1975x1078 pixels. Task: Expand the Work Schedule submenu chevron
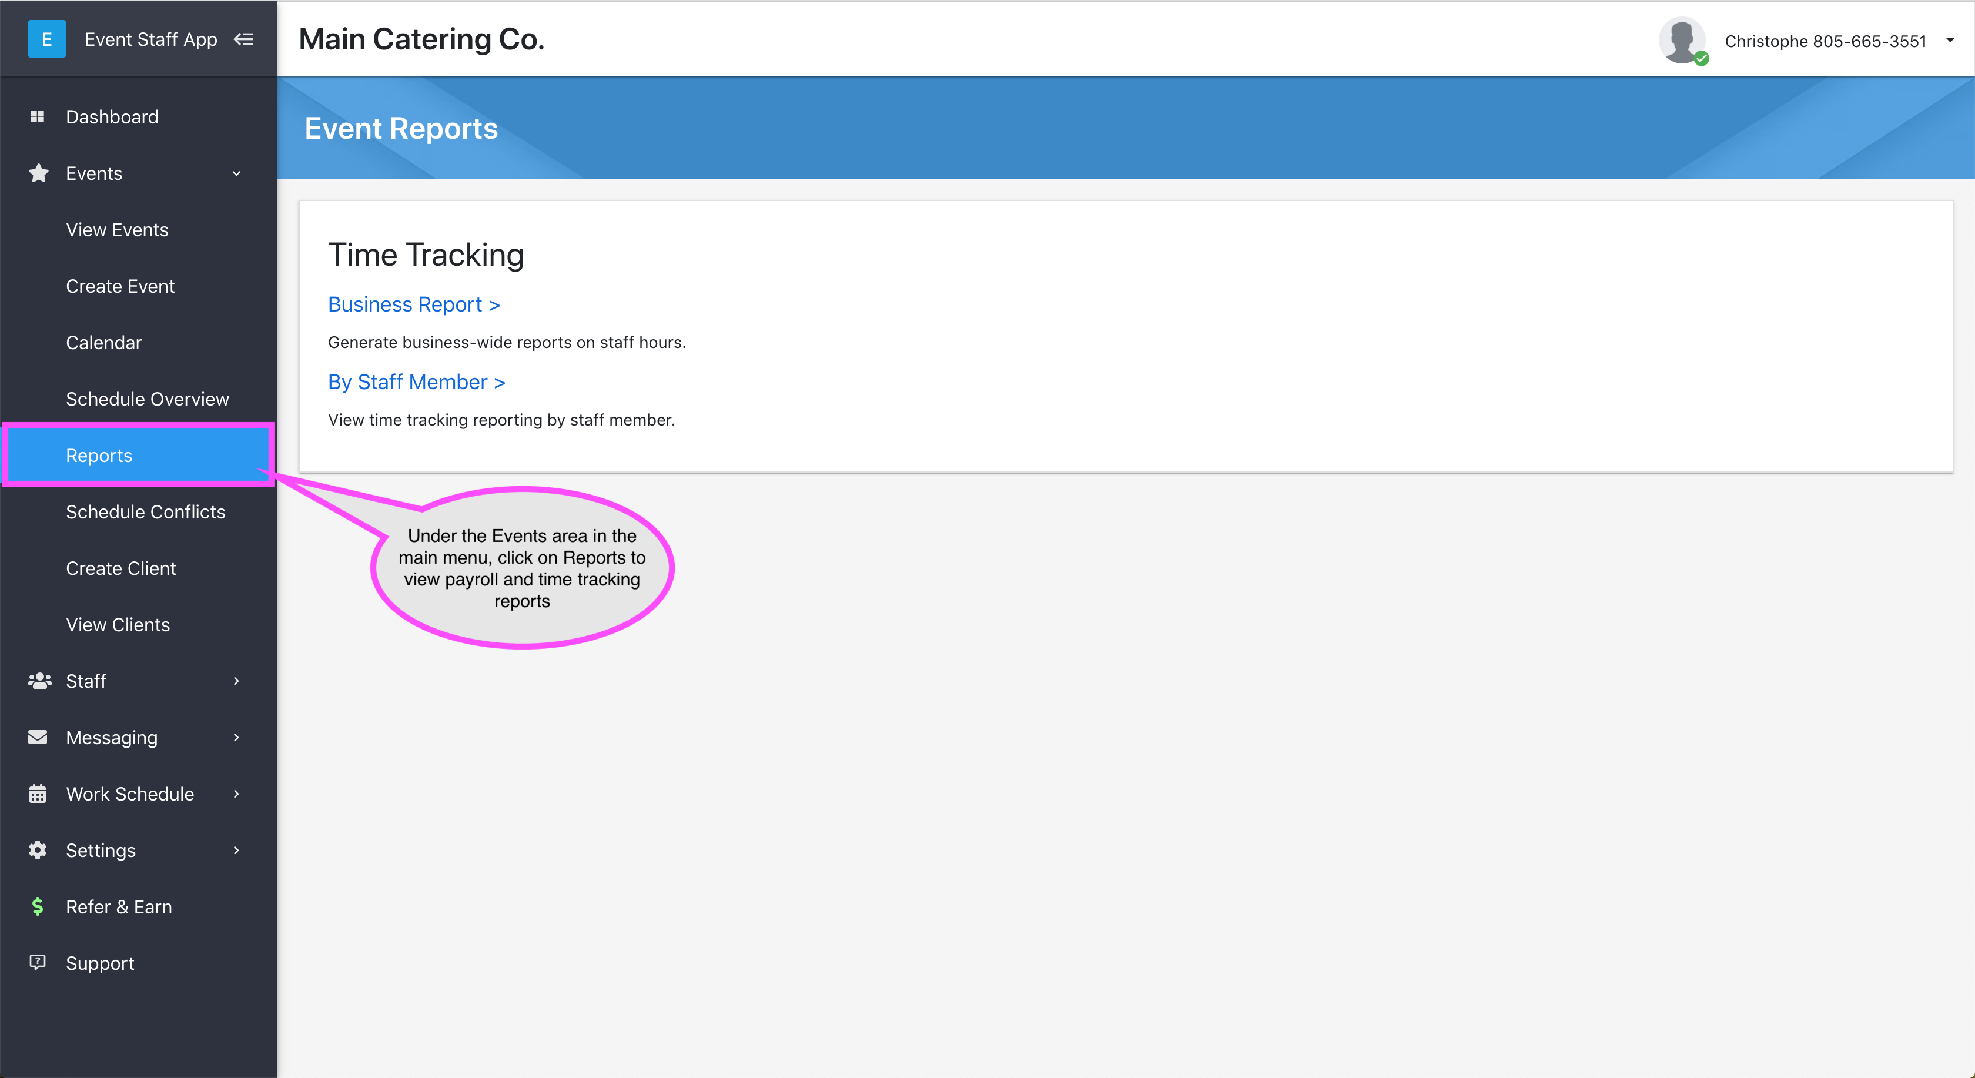tap(236, 794)
